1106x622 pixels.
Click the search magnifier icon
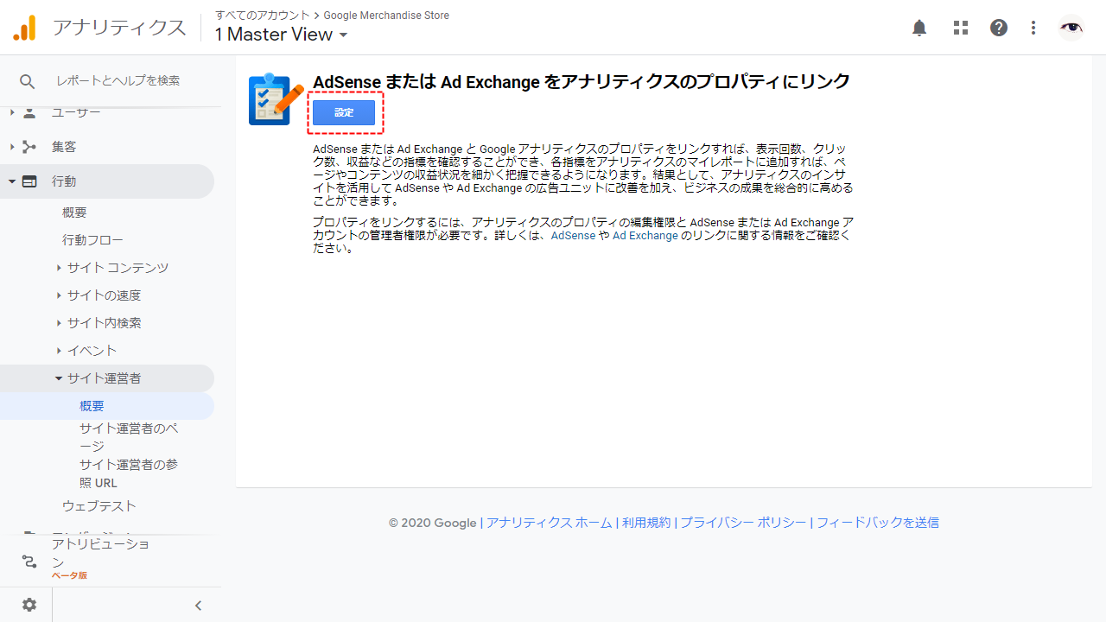point(28,81)
